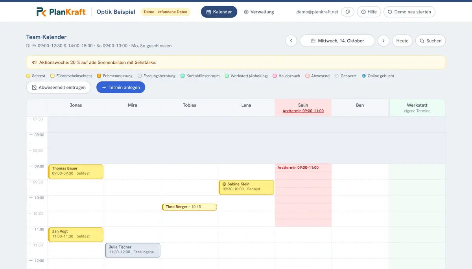This screenshot has width=472, height=269.
Task: Go to previous day with left chevron
Action: (291, 41)
